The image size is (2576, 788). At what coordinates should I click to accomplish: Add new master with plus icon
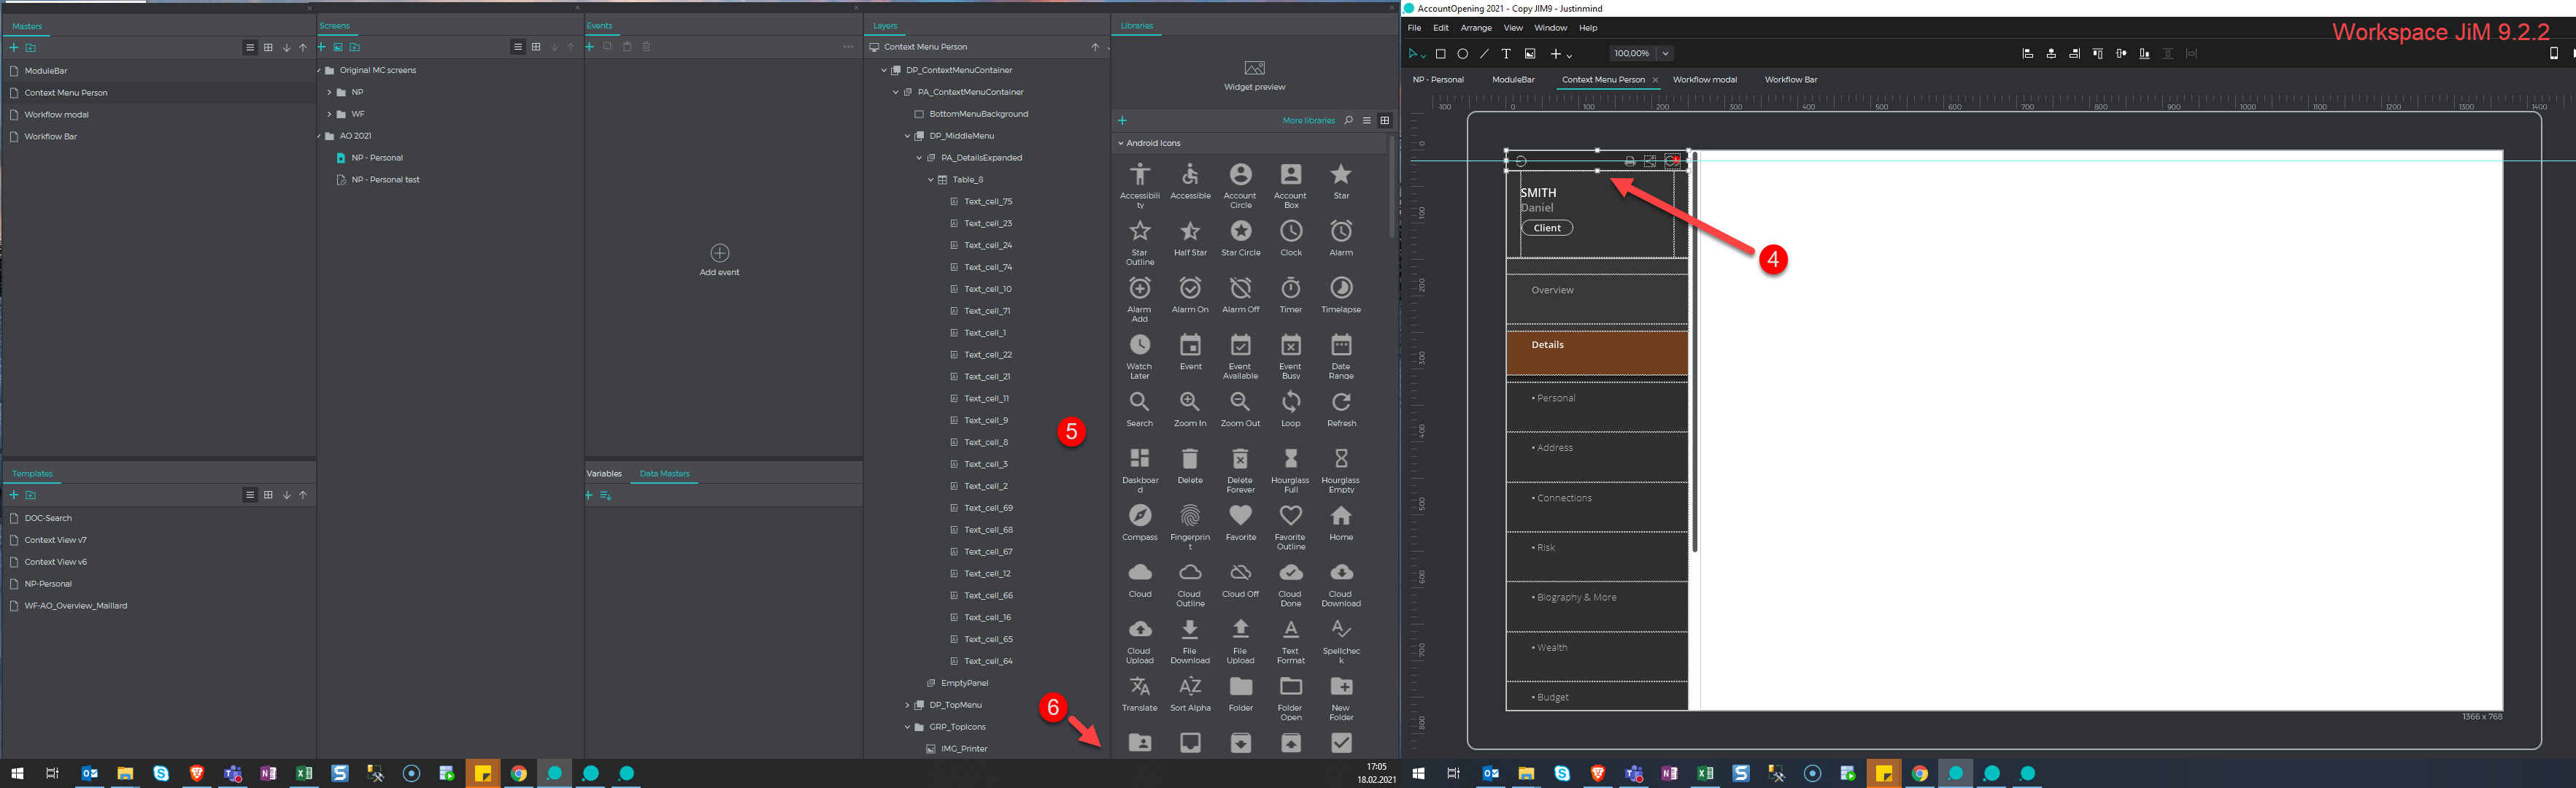[14, 48]
